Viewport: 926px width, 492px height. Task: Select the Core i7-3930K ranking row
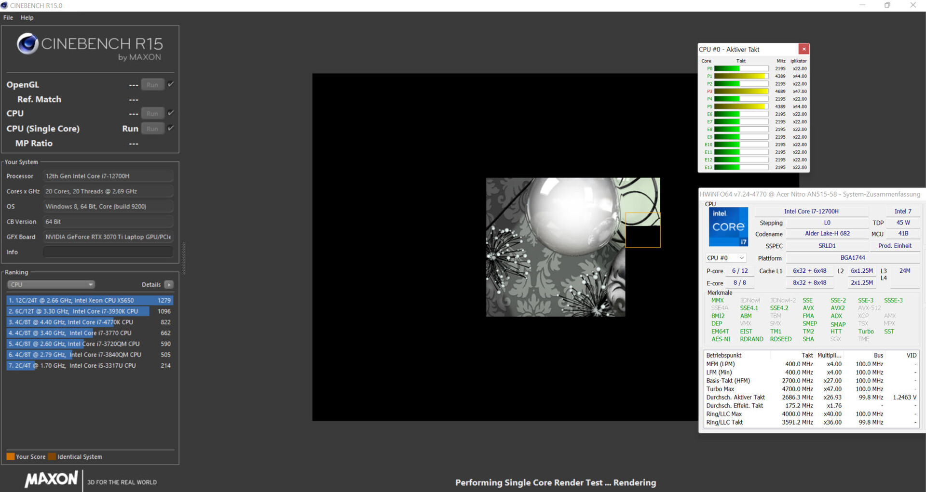(x=90, y=311)
